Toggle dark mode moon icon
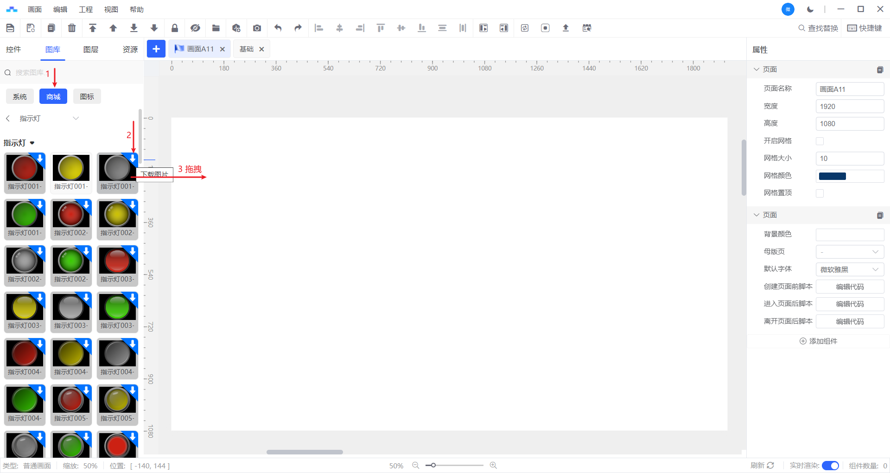 point(810,9)
